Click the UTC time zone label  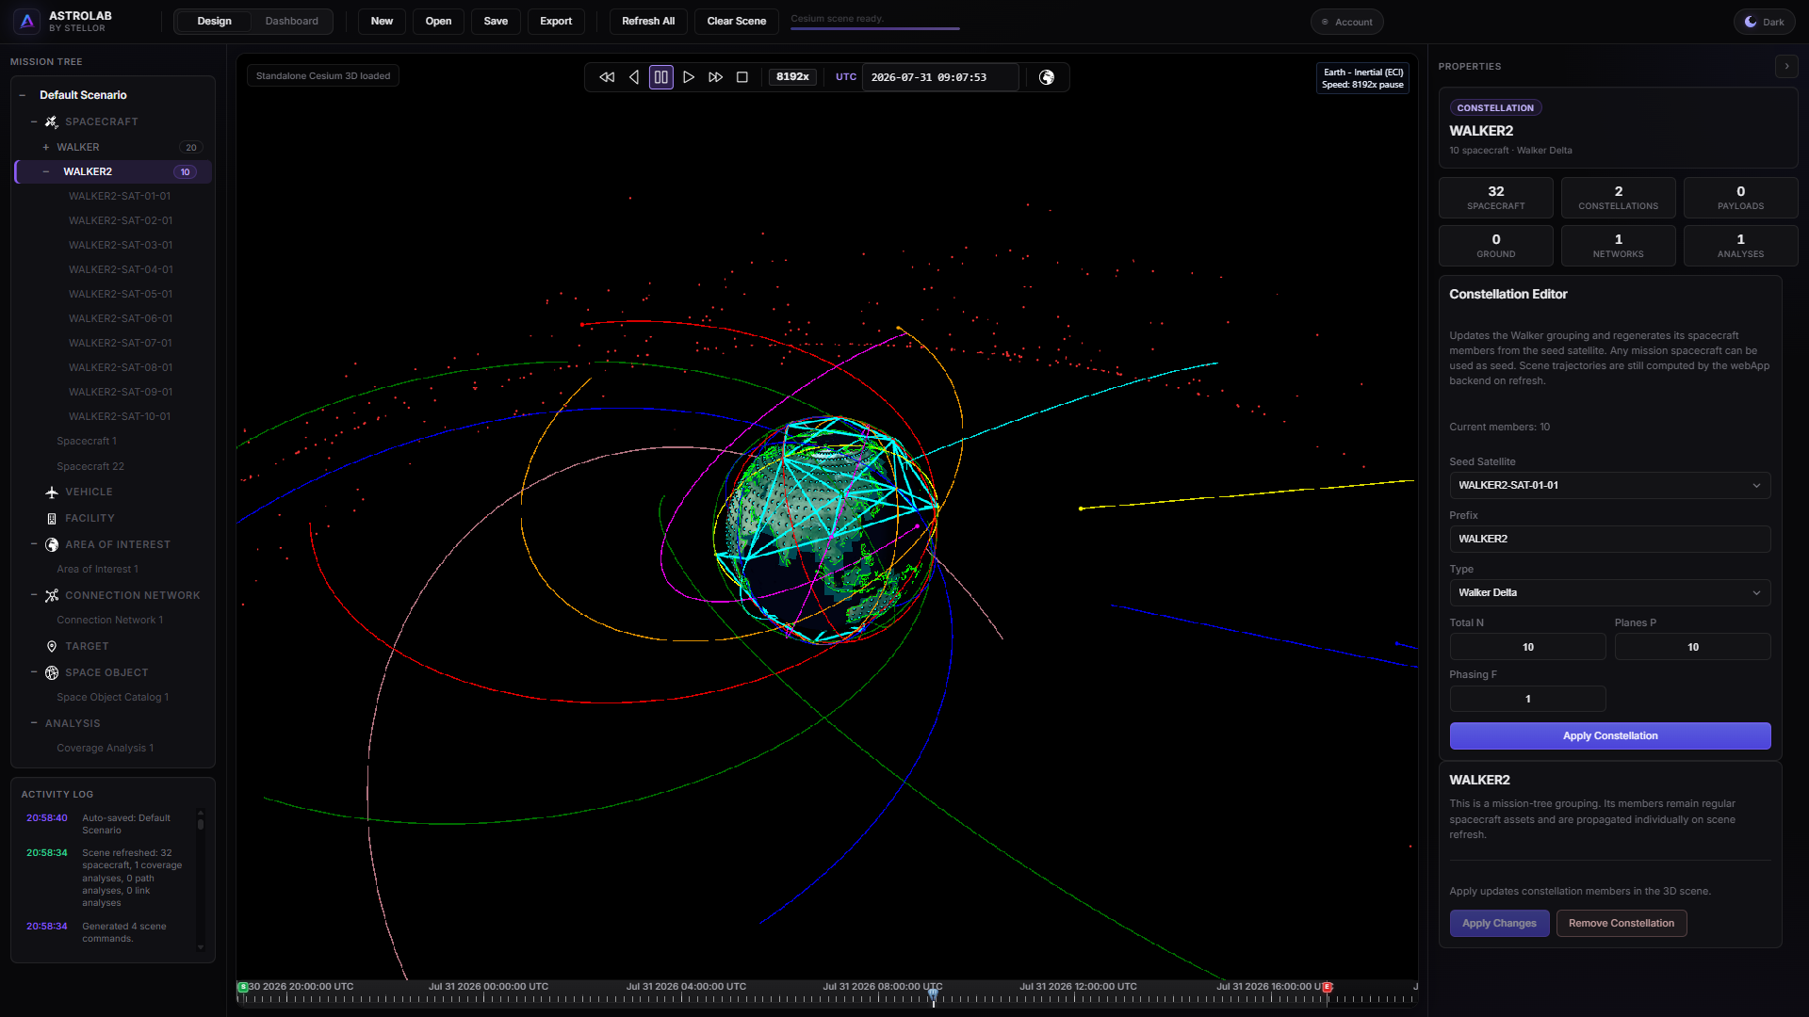(846, 77)
